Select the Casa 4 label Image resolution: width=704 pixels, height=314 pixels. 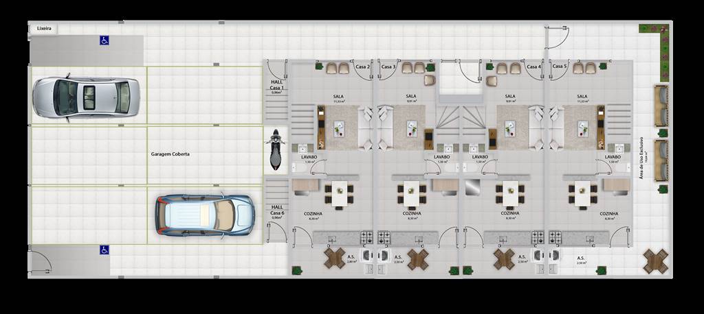(x=533, y=67)
